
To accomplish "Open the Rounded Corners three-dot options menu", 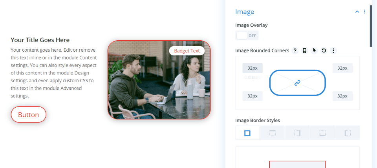I will click(x=333, y=51).
